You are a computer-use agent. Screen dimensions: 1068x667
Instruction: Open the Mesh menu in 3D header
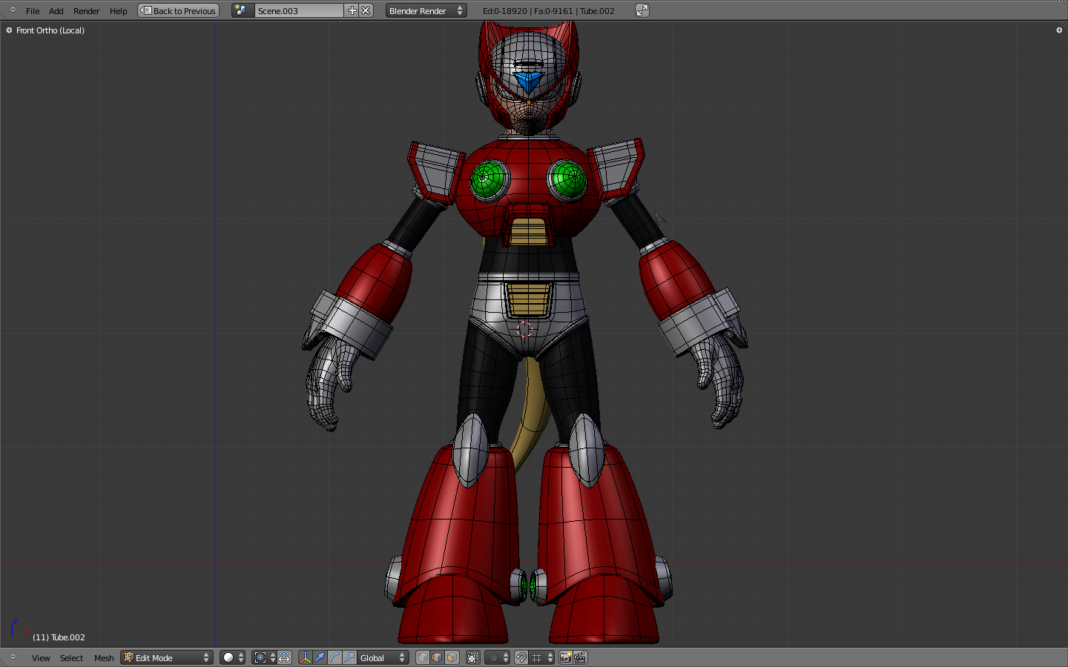point(104,658)
